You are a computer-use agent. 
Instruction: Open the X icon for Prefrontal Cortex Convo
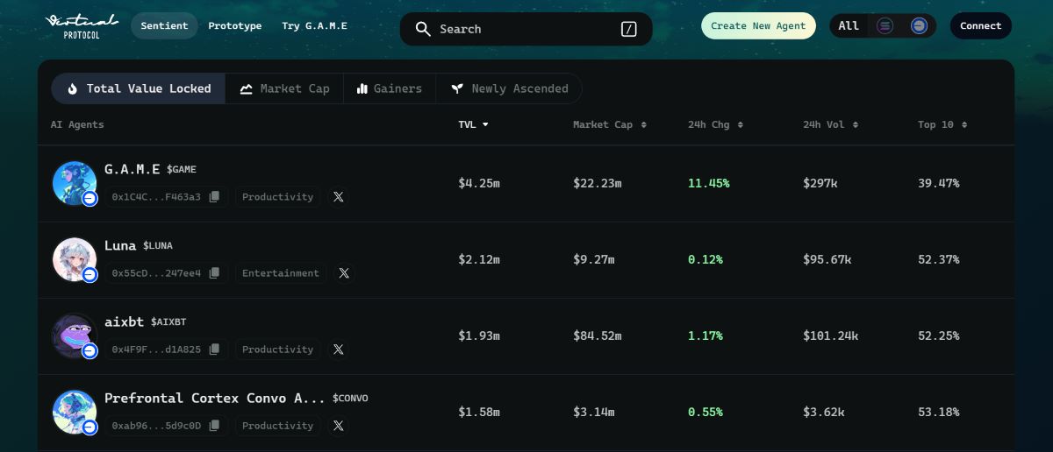[339, 426]
